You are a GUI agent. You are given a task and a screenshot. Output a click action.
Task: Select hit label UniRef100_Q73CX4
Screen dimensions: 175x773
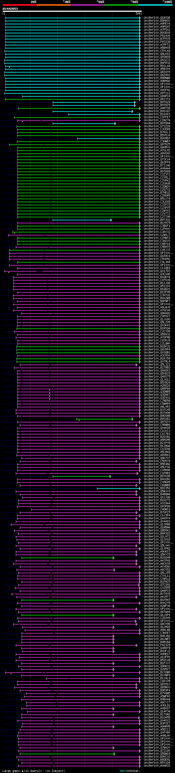tap(157, 159)
